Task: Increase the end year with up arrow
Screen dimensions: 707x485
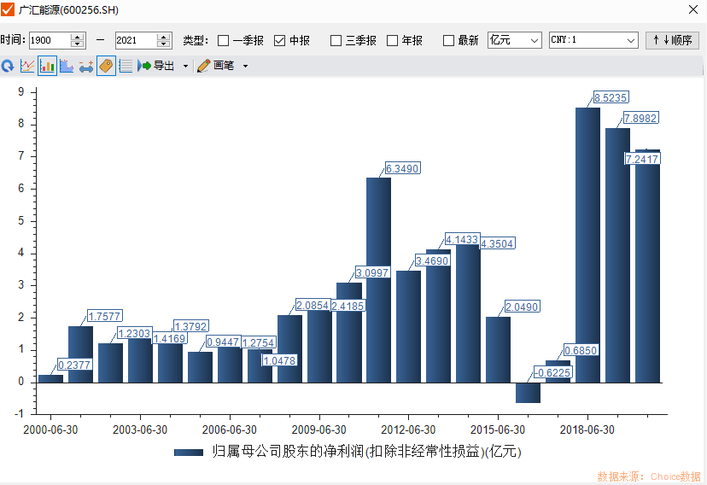Action: (x=164, y=37)
